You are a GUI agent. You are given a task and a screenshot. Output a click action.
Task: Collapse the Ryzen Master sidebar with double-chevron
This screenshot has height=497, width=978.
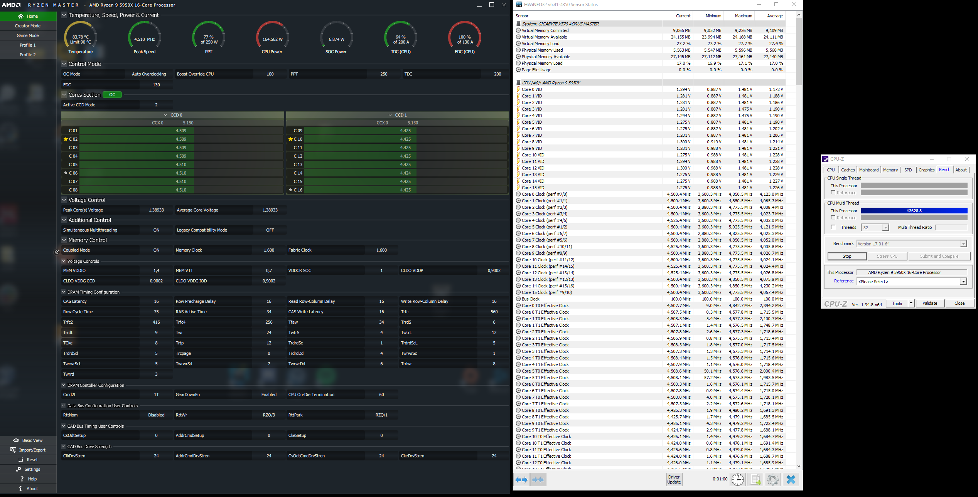[57, 252]
